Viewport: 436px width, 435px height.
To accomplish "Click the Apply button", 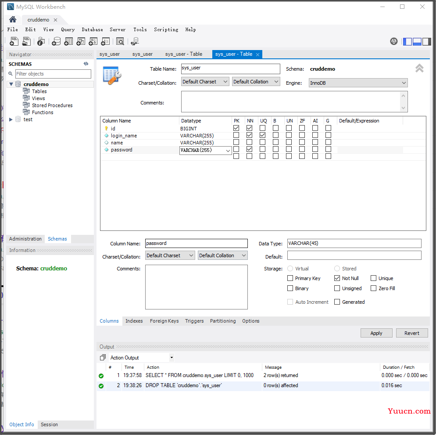I will [376, 333].
